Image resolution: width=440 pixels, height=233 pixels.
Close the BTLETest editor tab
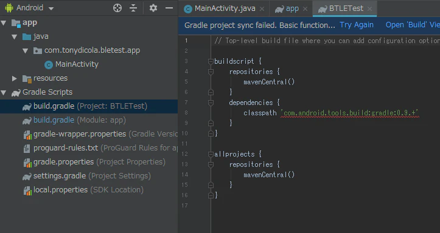(x=369, y=9)
